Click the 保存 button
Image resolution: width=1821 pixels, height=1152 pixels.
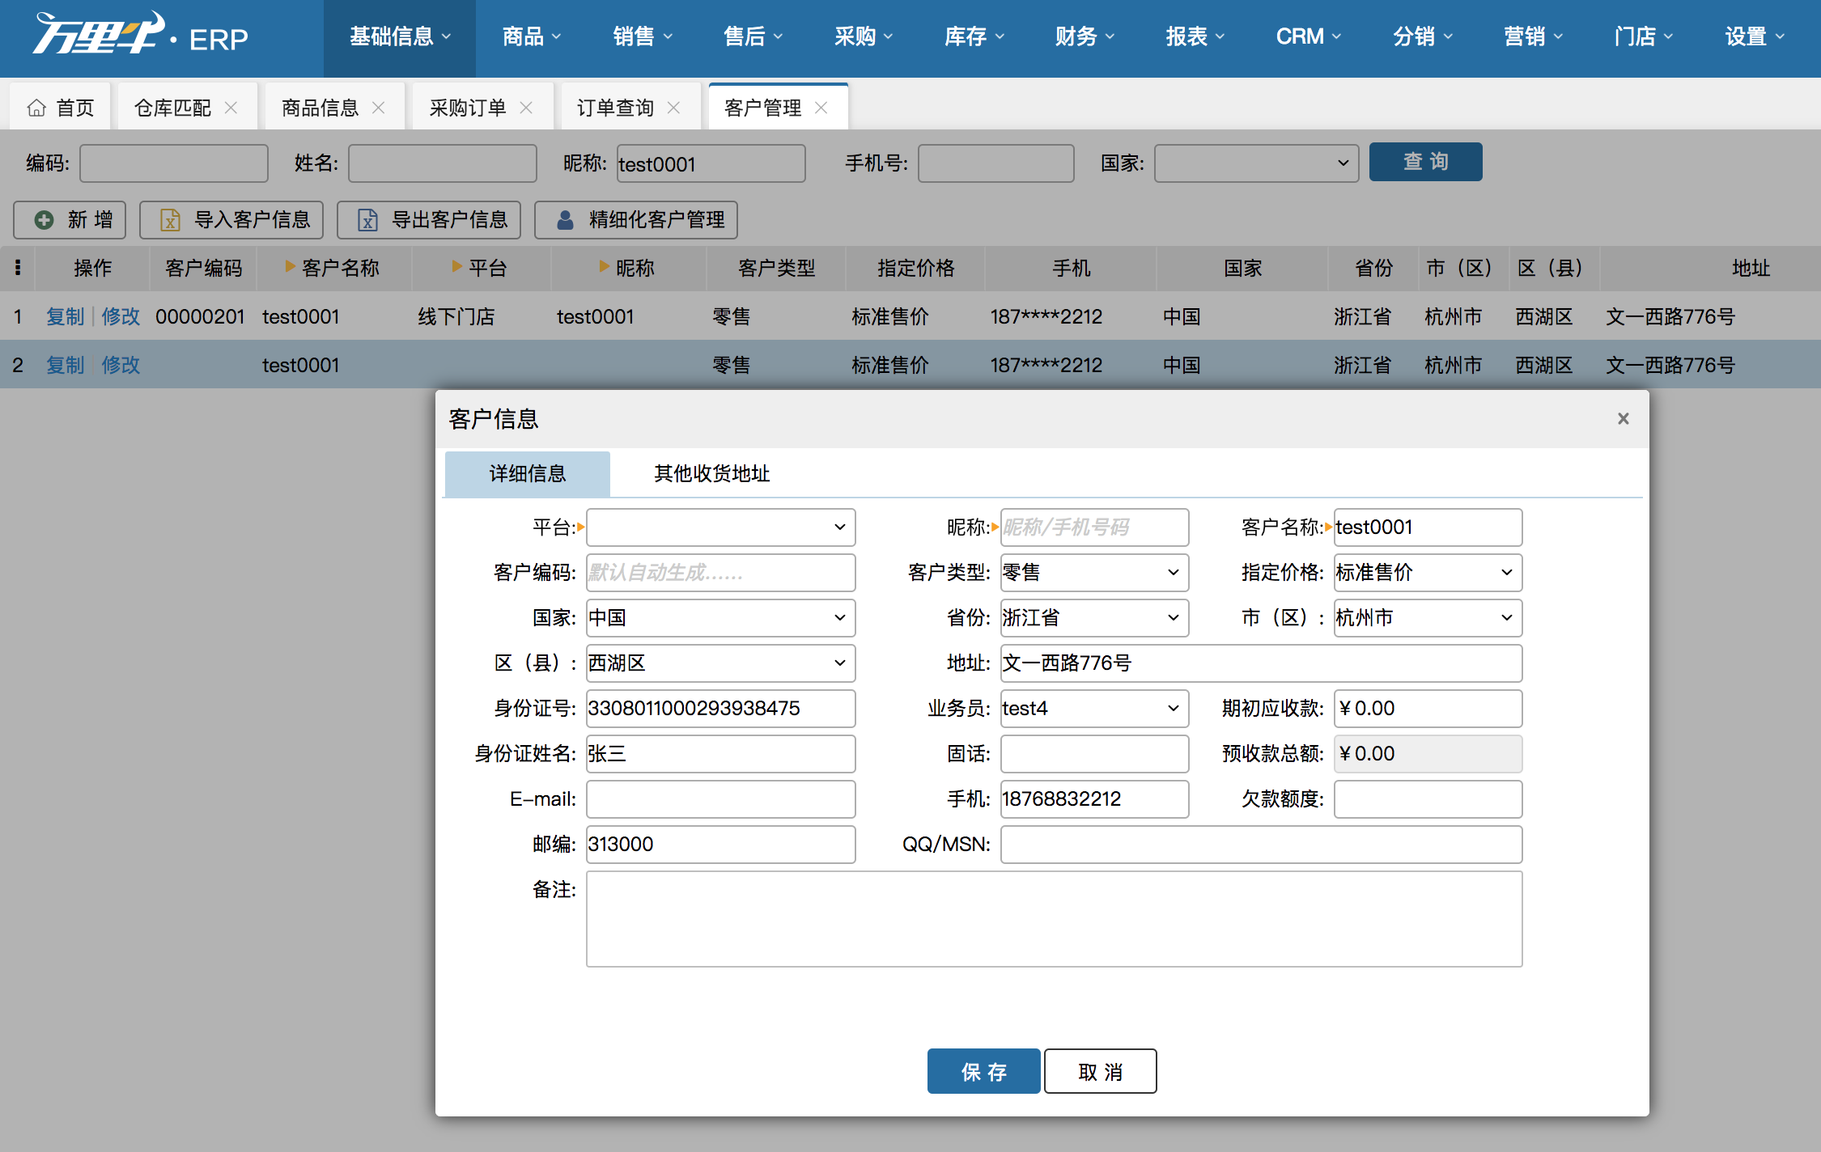click(983, 1072)
